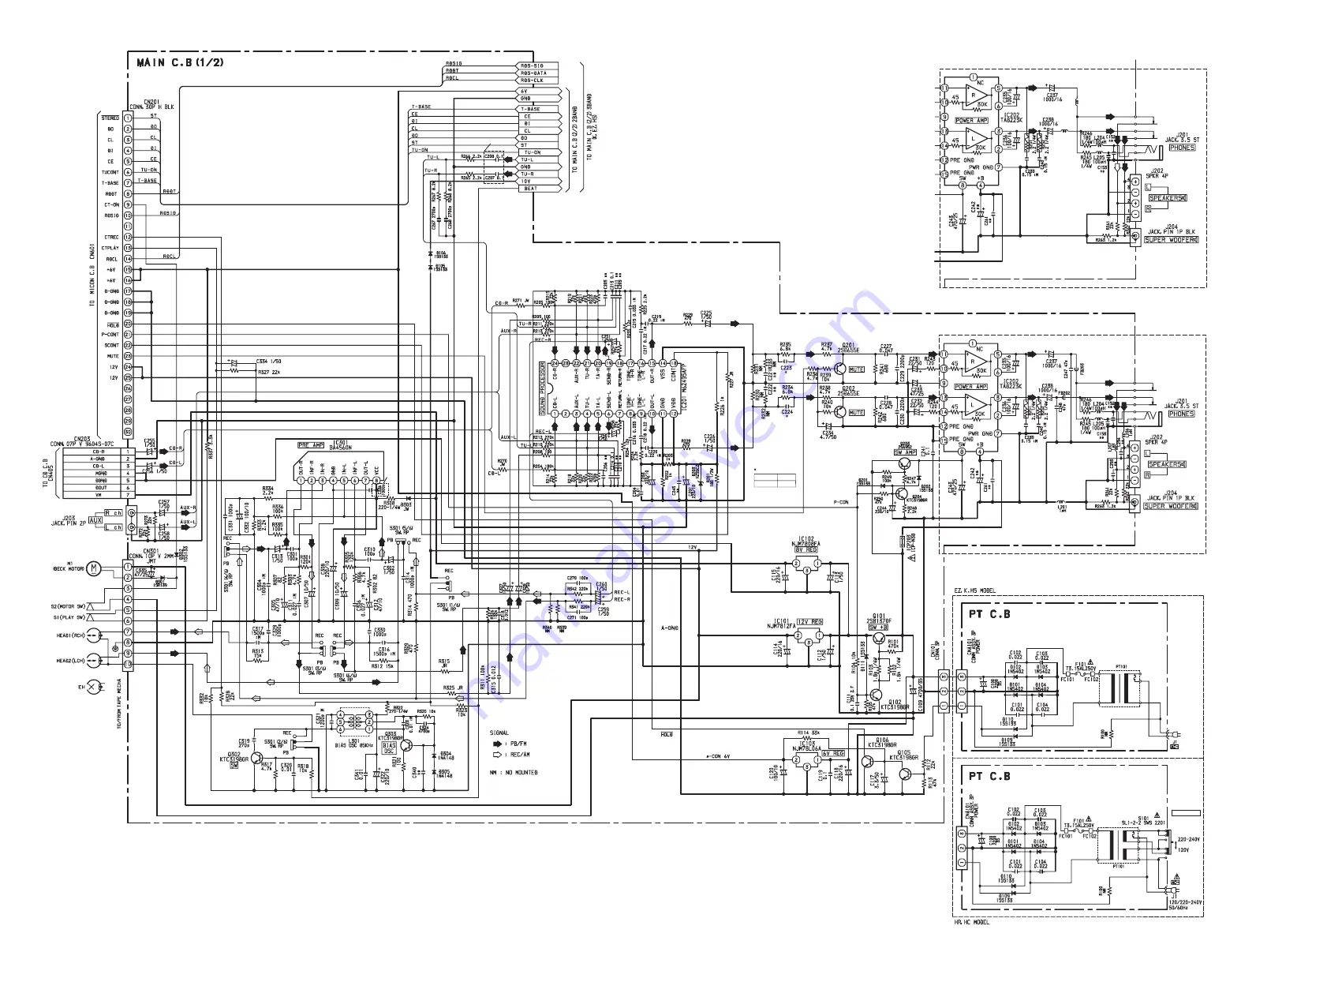Click the NM : NO MOUNTED note
The image size is (1342, 997).
[x=514, y=772]
